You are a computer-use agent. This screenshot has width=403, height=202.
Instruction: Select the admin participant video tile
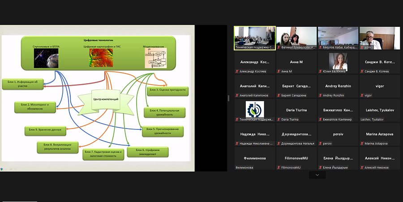(380, 38)
